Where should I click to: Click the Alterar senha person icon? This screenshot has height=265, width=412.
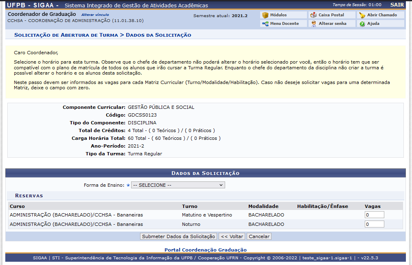tap(314, 24)
